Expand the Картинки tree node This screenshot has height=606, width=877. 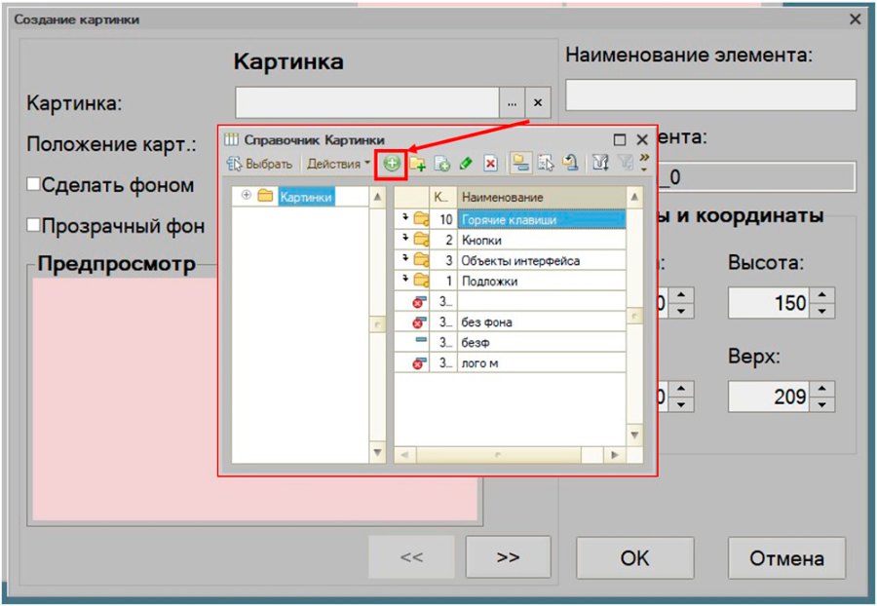tap(246, 196)
